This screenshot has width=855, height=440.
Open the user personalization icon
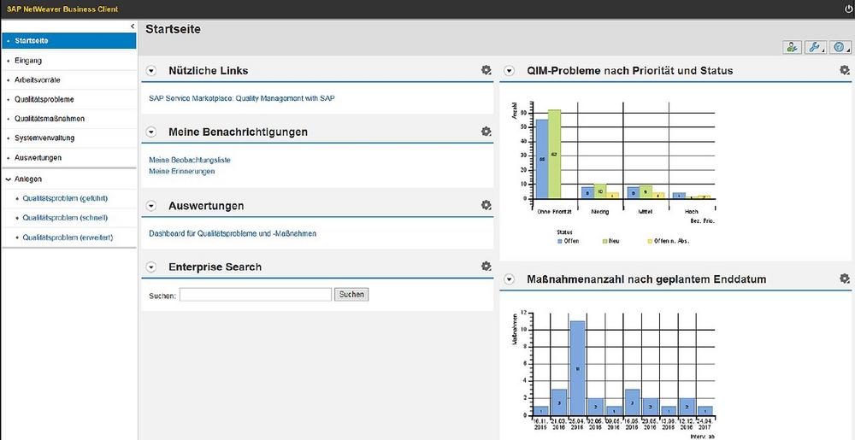tap(791, 48)
